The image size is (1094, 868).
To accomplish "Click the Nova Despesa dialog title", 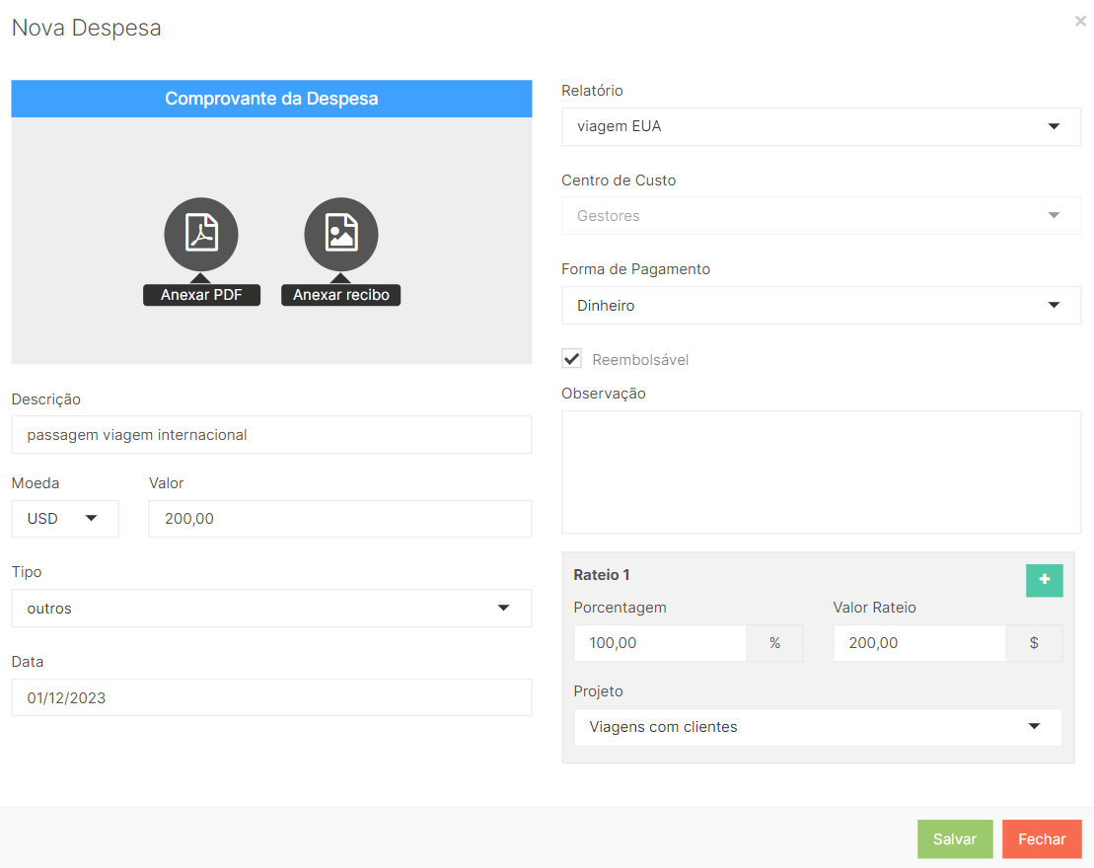I will (x=87, y=28).
